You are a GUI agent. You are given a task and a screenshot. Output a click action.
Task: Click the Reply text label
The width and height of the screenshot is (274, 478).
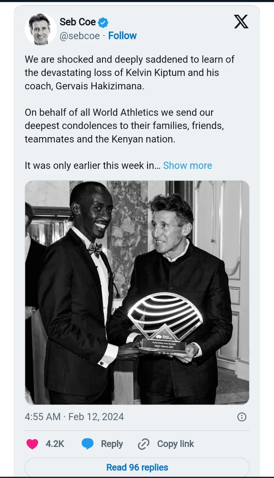[112, 444]
